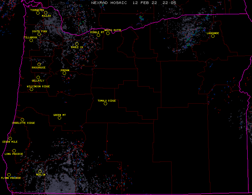Click the Charlotte Ridge station circle
The height and width of the screenshot is (195, 252).
[22, 120]
